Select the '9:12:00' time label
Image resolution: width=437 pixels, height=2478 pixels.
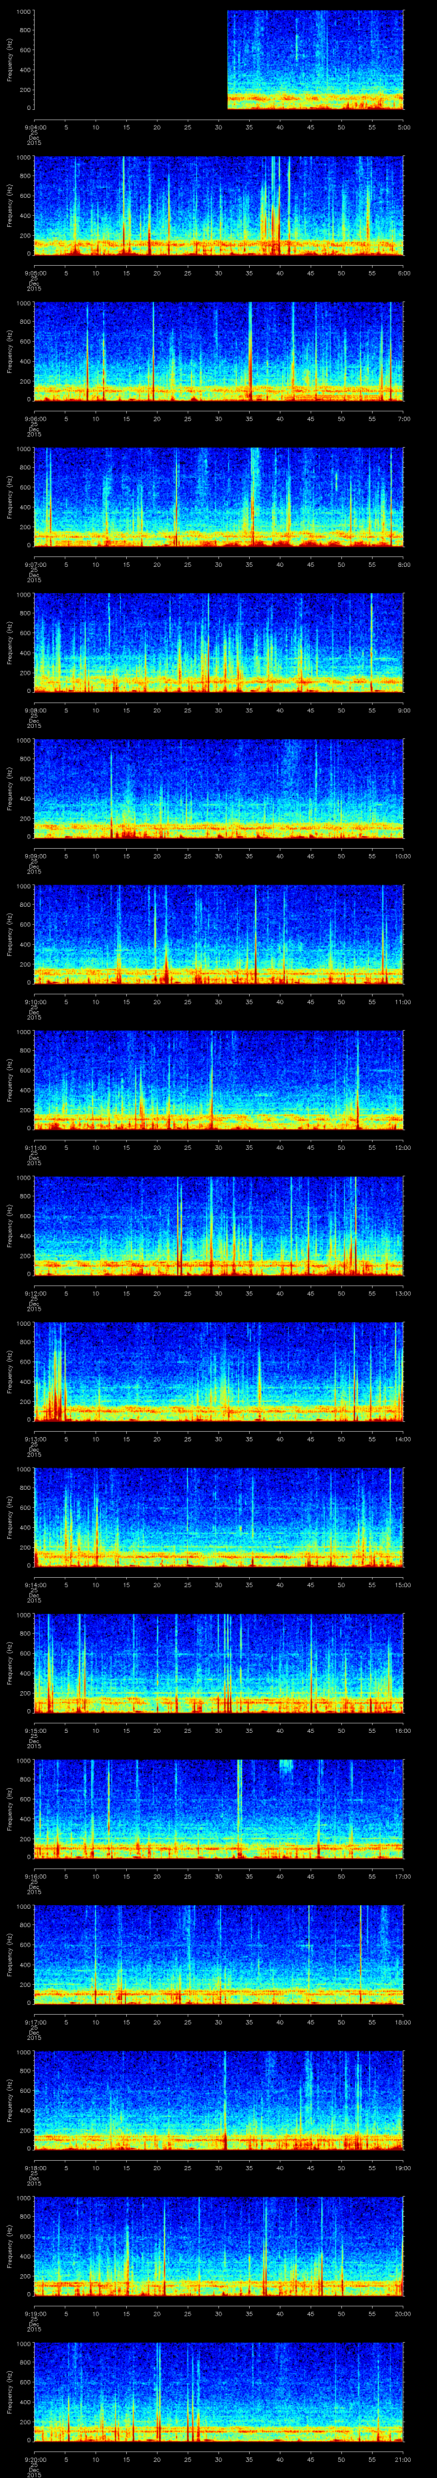(x=35, y=1293)
